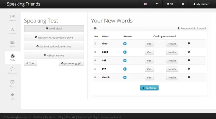Play the answer audio for syn

tap(125, 69)
